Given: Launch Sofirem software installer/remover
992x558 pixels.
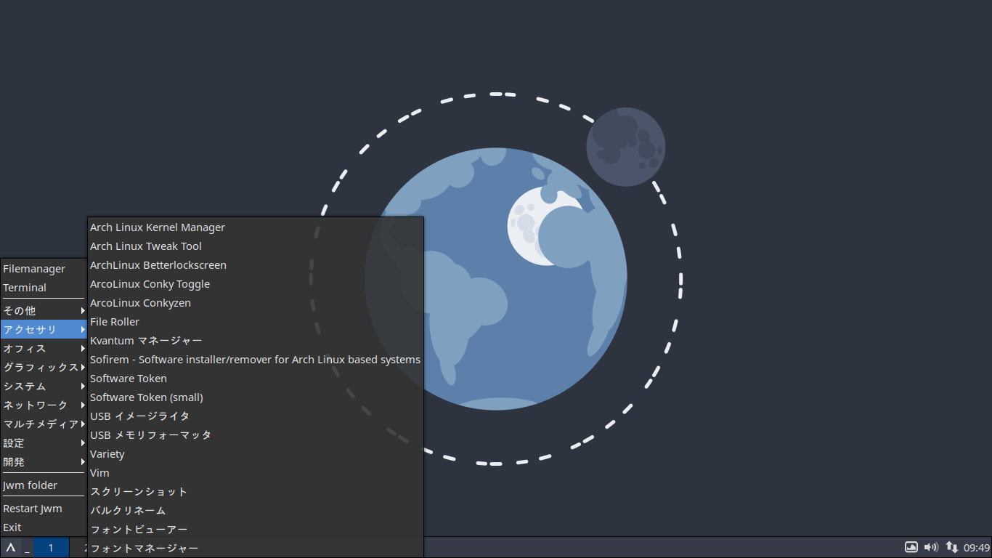Looking at the screenshot, I should click(256, 360).
